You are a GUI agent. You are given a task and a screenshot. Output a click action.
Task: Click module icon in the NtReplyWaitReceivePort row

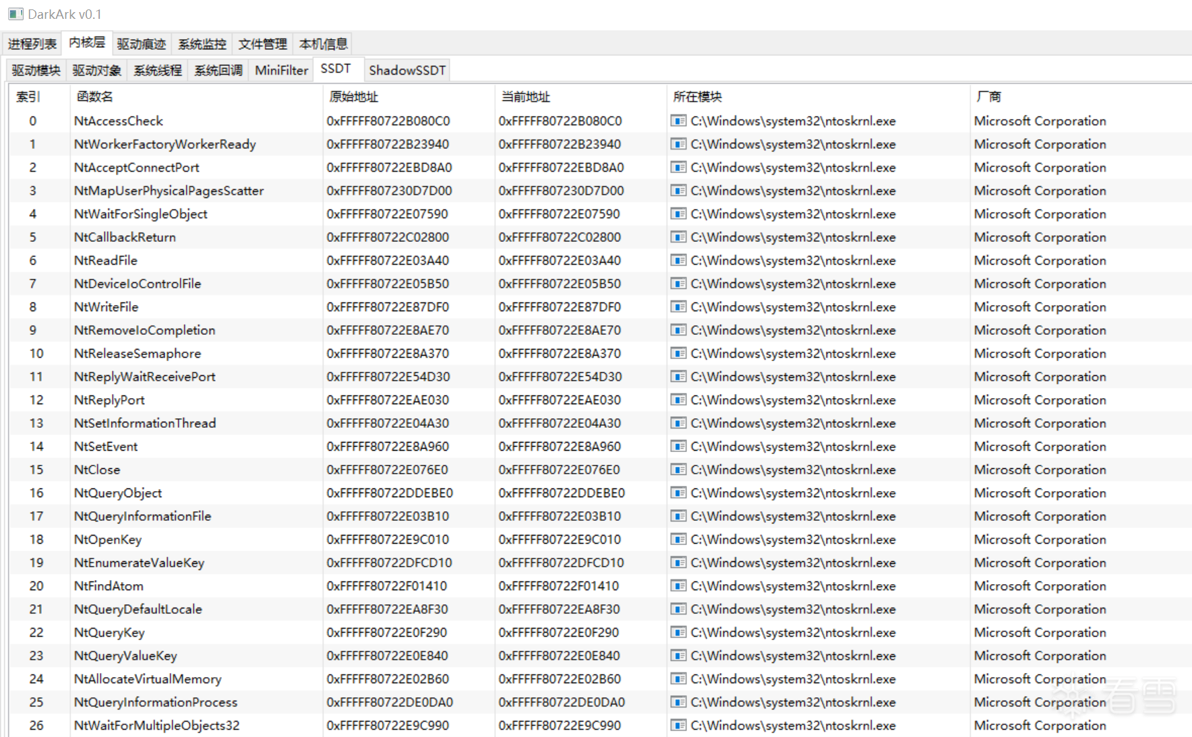click(678, 377)
